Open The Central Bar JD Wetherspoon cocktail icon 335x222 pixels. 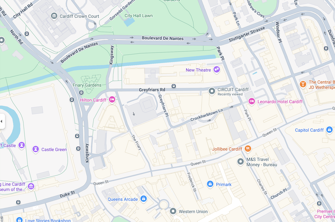point(303,84)
